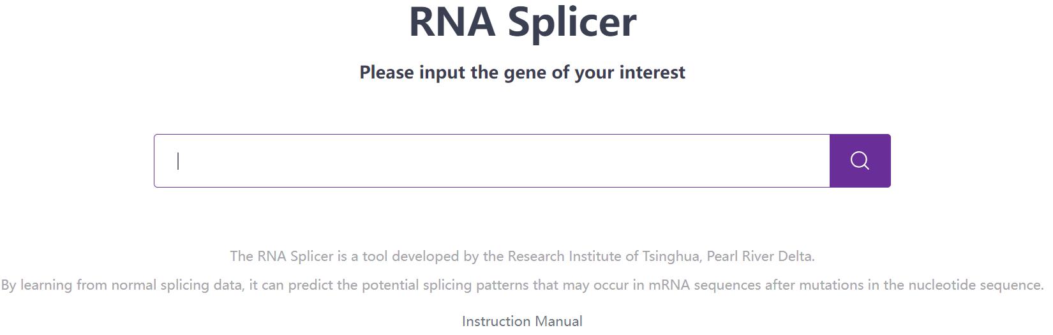Open the Instruction Manual link

[522, 321]
